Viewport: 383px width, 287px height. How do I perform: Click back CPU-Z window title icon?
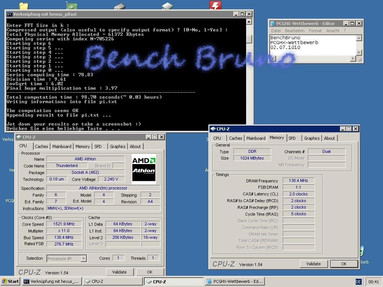point(19,137)
